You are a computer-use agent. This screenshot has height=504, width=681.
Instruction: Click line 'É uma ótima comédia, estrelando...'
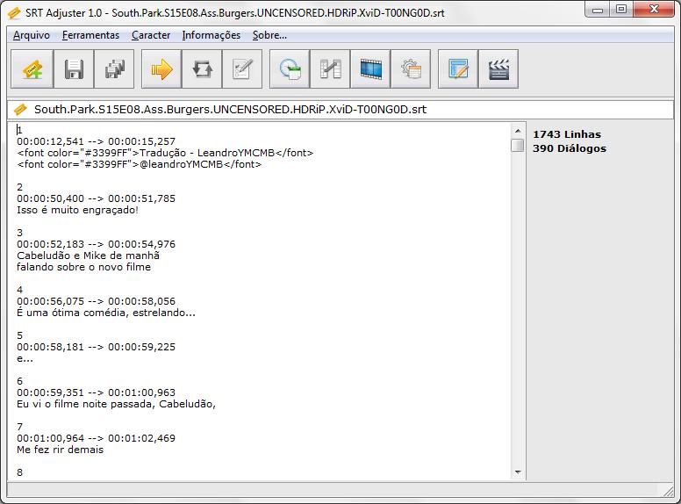pos(106,313)
